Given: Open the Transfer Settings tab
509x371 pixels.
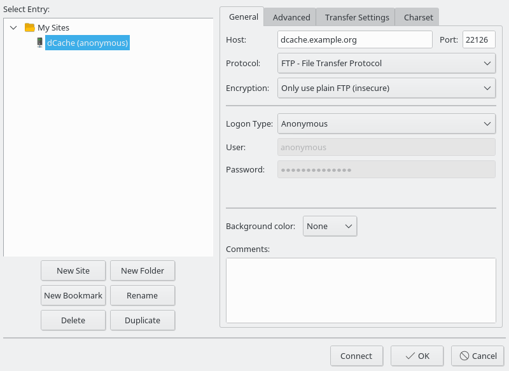Looking at the screenshot, I should tap(355, 17).
